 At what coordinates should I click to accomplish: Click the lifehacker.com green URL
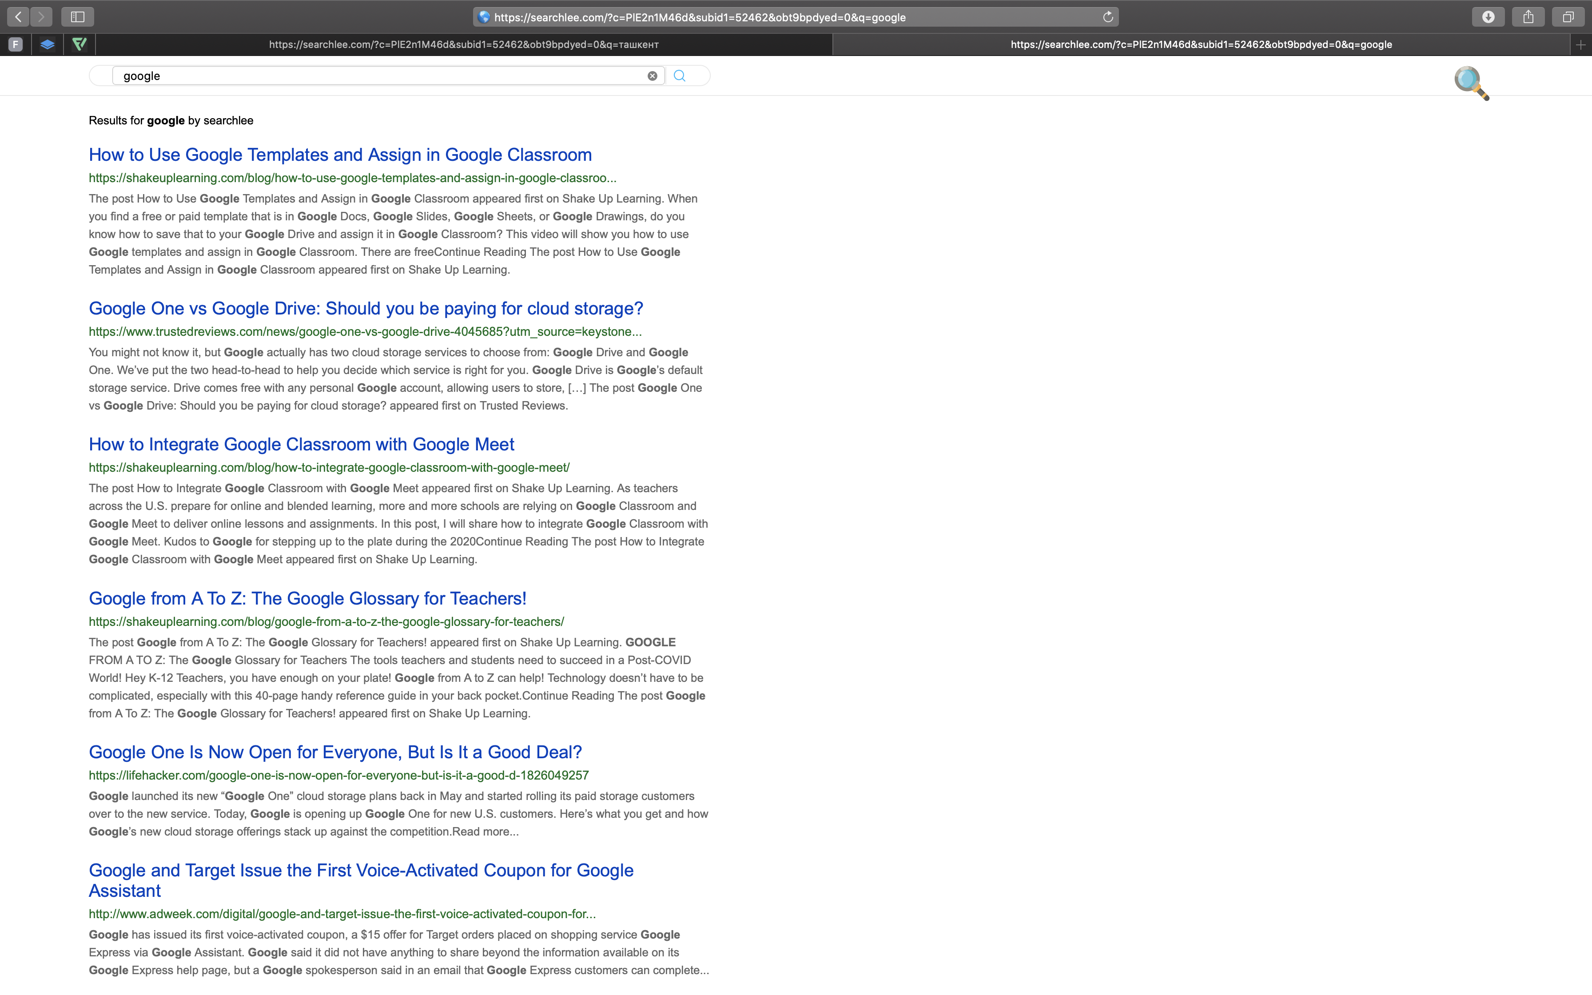339,775
